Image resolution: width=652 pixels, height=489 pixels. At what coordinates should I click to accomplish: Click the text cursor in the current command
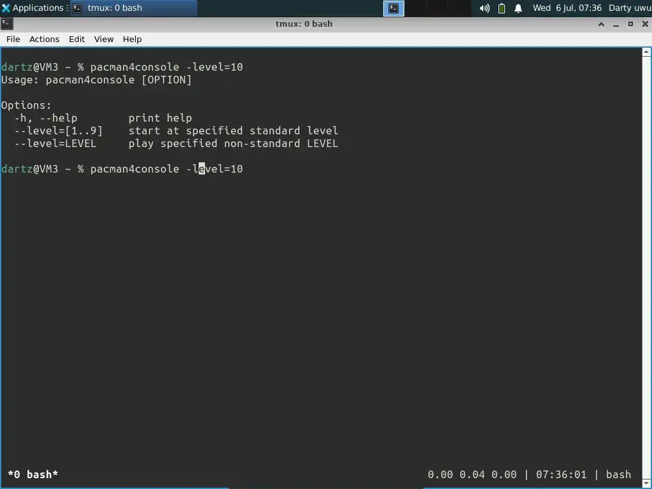202,169
